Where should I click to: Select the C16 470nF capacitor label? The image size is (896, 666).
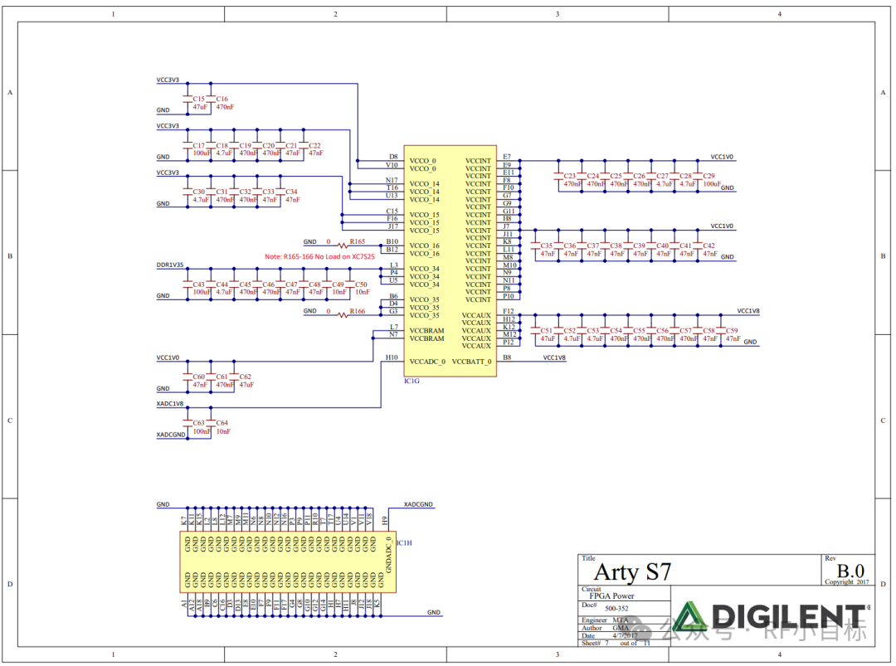[225, 103]
